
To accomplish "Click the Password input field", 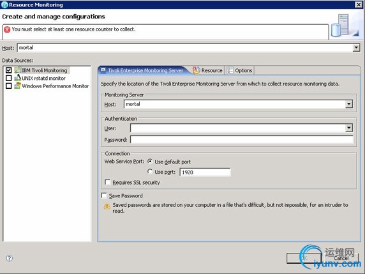I will pyautogui.click(x=242, y=139).
